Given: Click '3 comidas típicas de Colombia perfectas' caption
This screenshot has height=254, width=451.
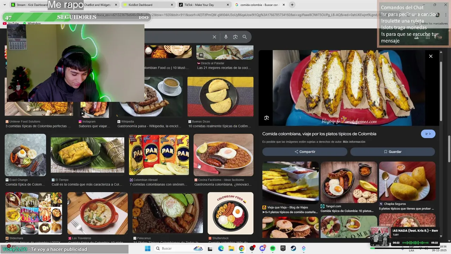Looking at the screenshot, I should click(38, 126).
